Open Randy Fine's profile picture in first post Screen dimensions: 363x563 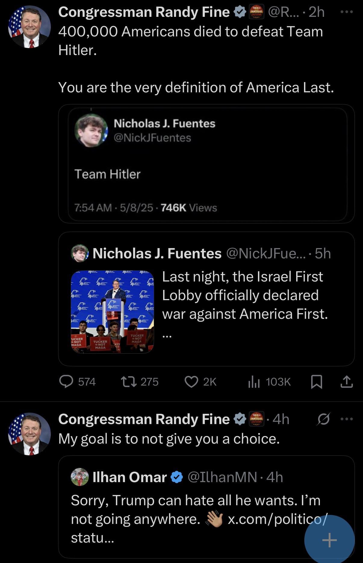(29, 27)
